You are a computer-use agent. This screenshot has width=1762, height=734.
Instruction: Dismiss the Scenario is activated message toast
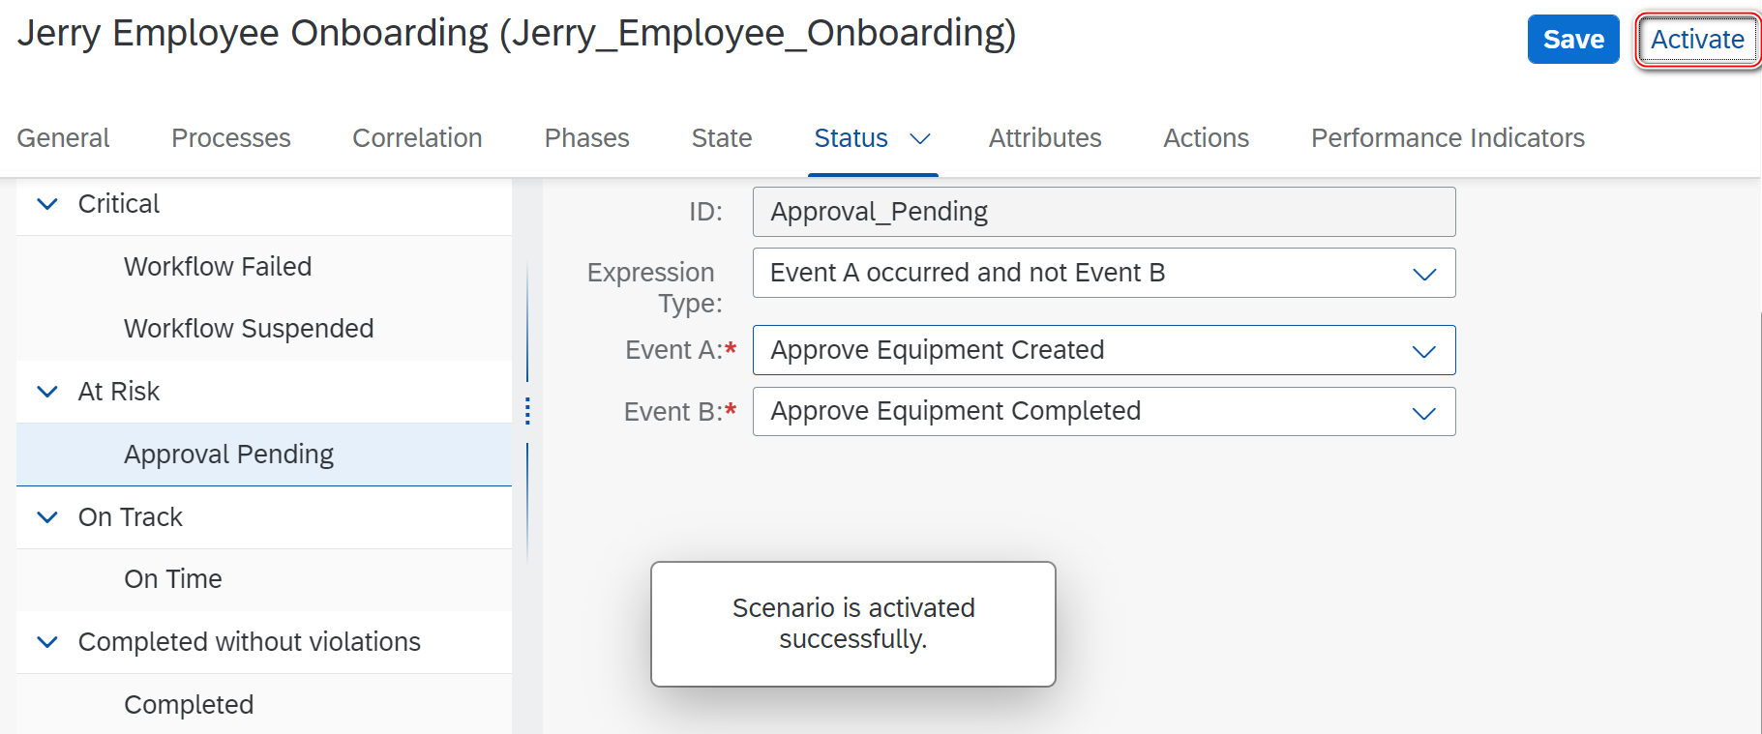pyautogui.click(x=852, y=624)
